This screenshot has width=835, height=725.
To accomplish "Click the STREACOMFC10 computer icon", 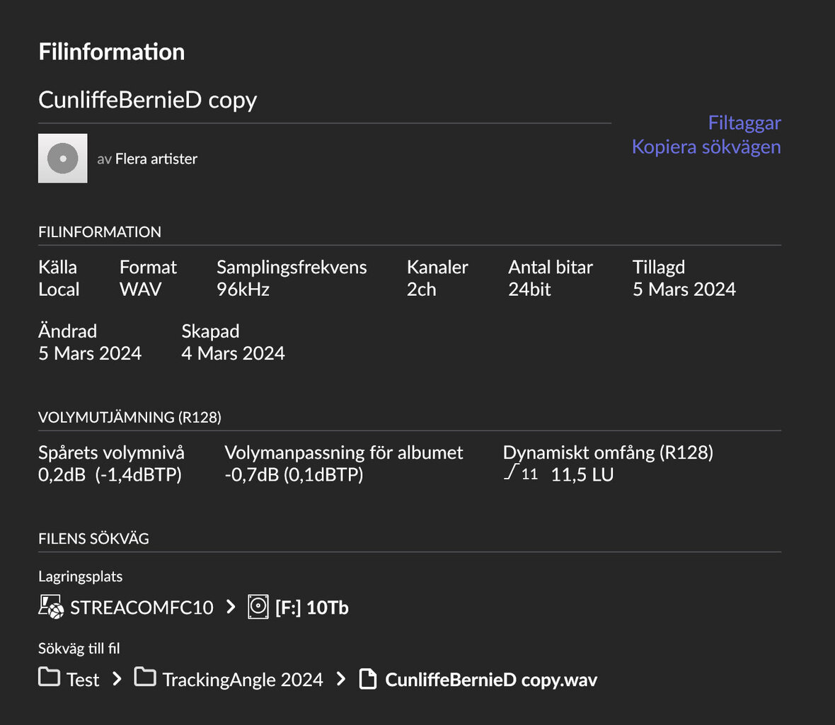I will click(x=51, y=607).
